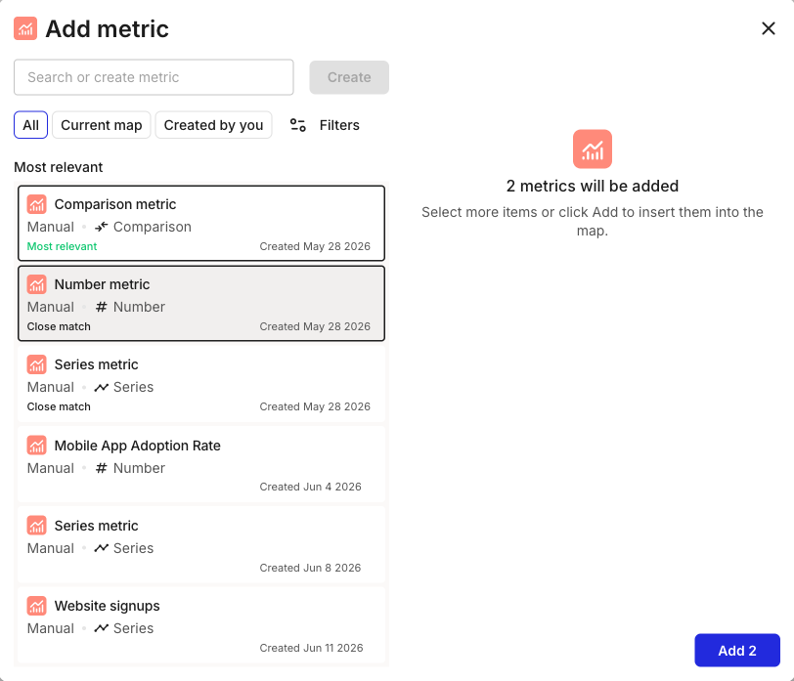The image size is (794, 681).
Task: Deselect the Number metric card
Action: coord(201,304)
